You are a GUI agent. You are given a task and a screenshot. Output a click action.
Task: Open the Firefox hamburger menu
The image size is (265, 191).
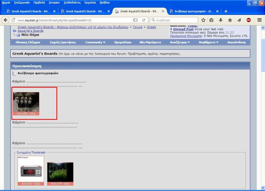[259, 20]
